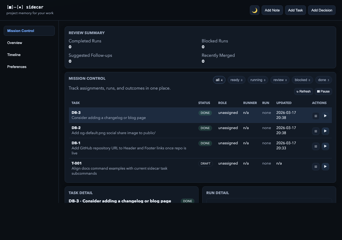Click the DB-1 GitHub repository URL description

(x=129, y=151)
